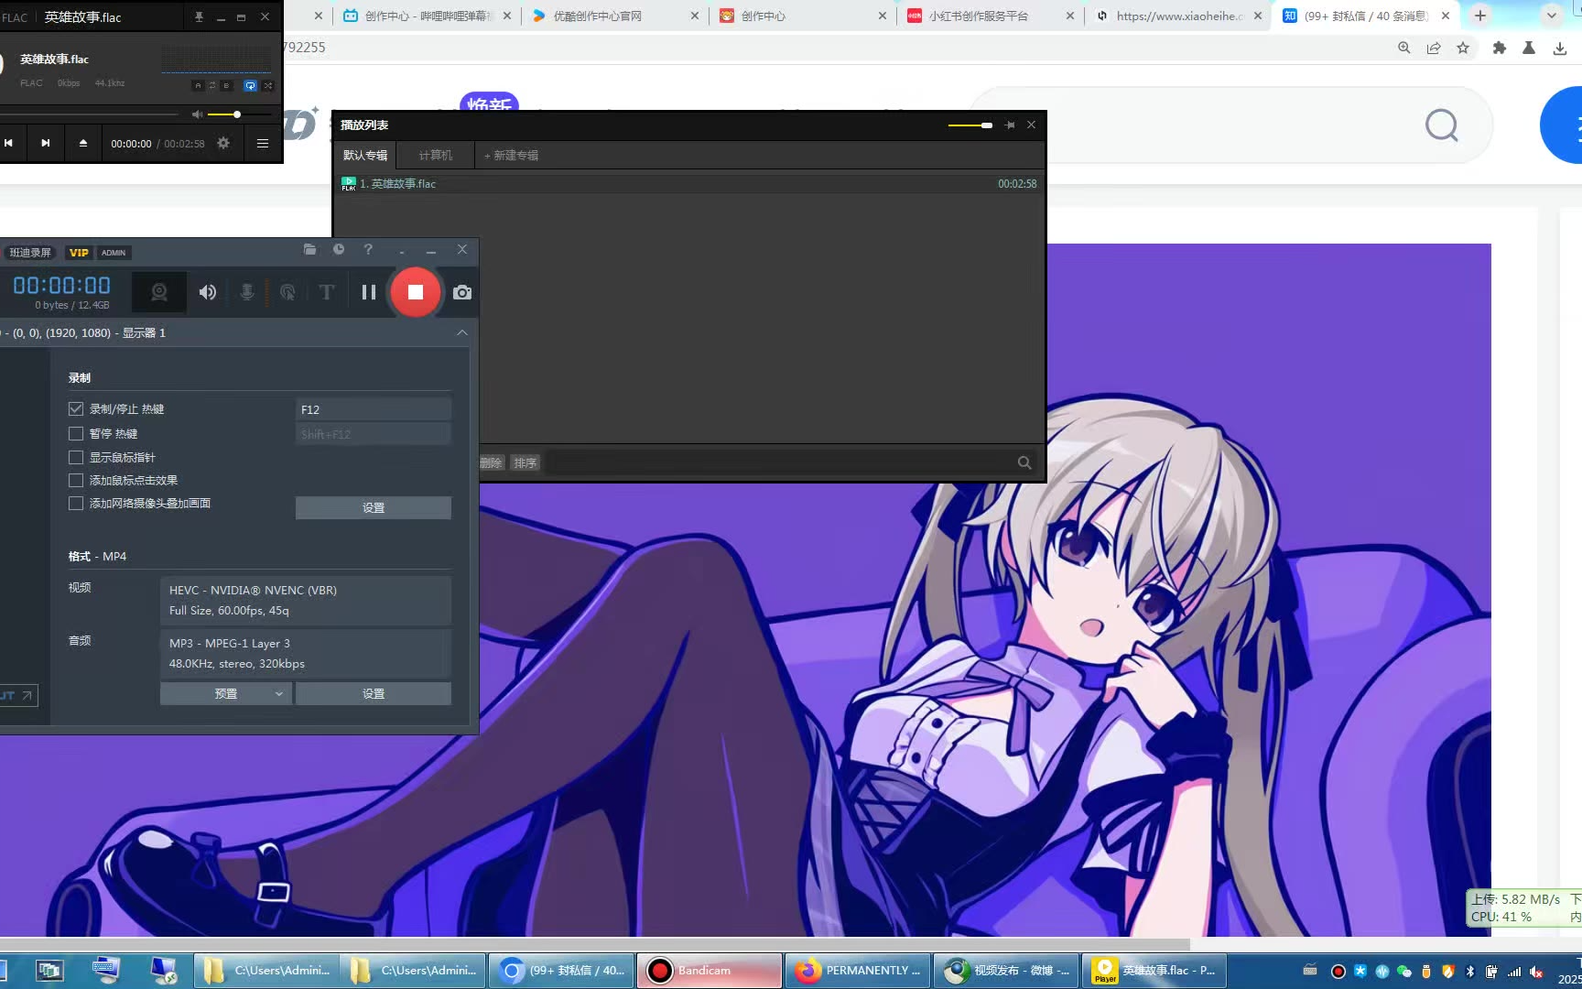The width and height of the screenshot is (1582, 989).
Task: Click player seek progress bar
Action: click(x=89, y=114)
